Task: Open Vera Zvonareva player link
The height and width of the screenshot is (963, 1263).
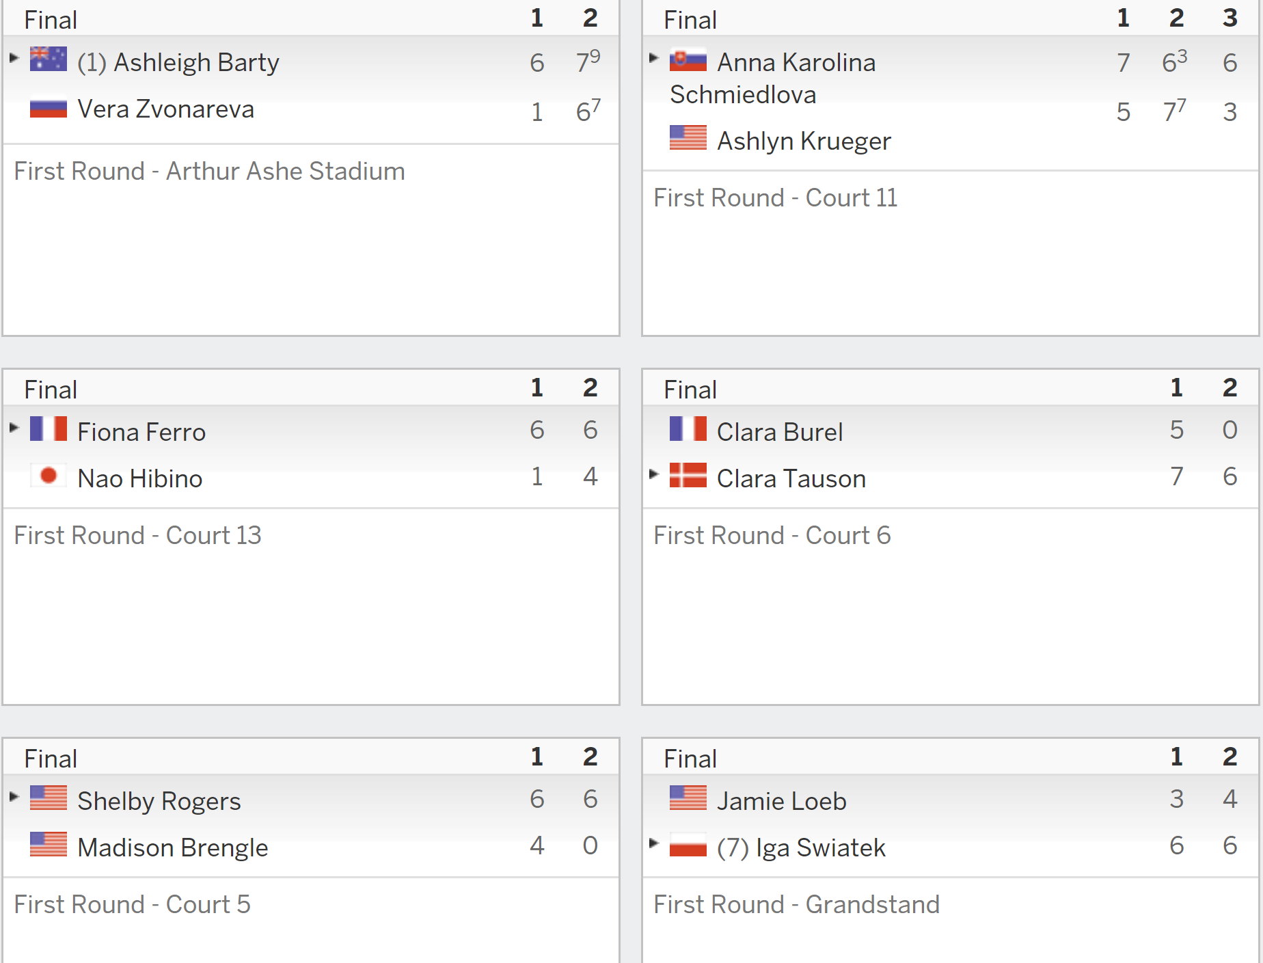Action: point(166,109)
